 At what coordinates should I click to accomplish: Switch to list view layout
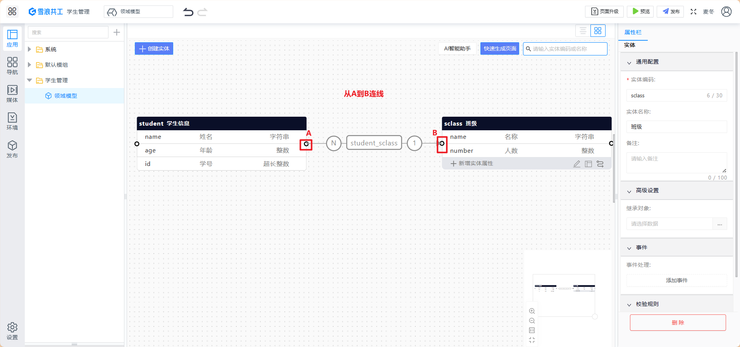point(583,31)
